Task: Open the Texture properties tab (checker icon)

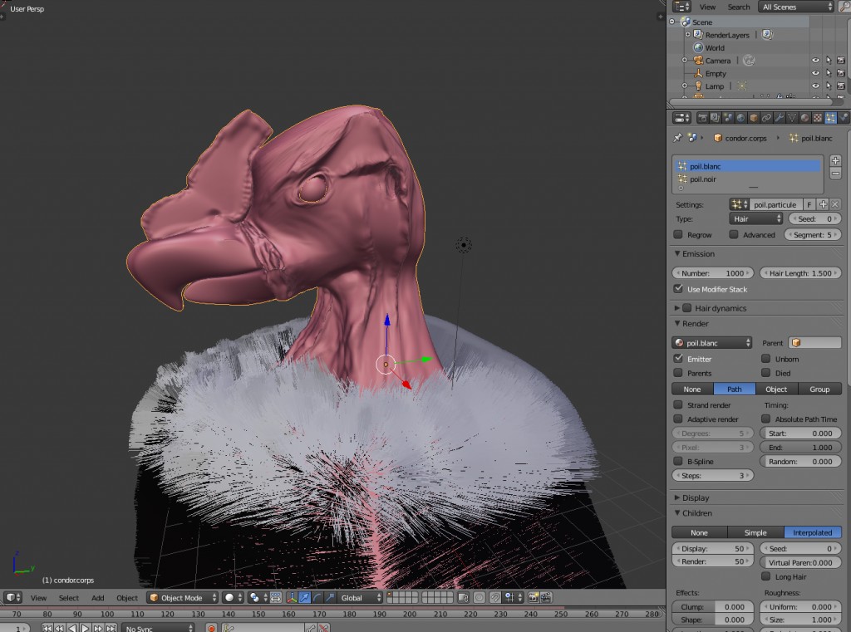Action: click(x=816, y=117)
